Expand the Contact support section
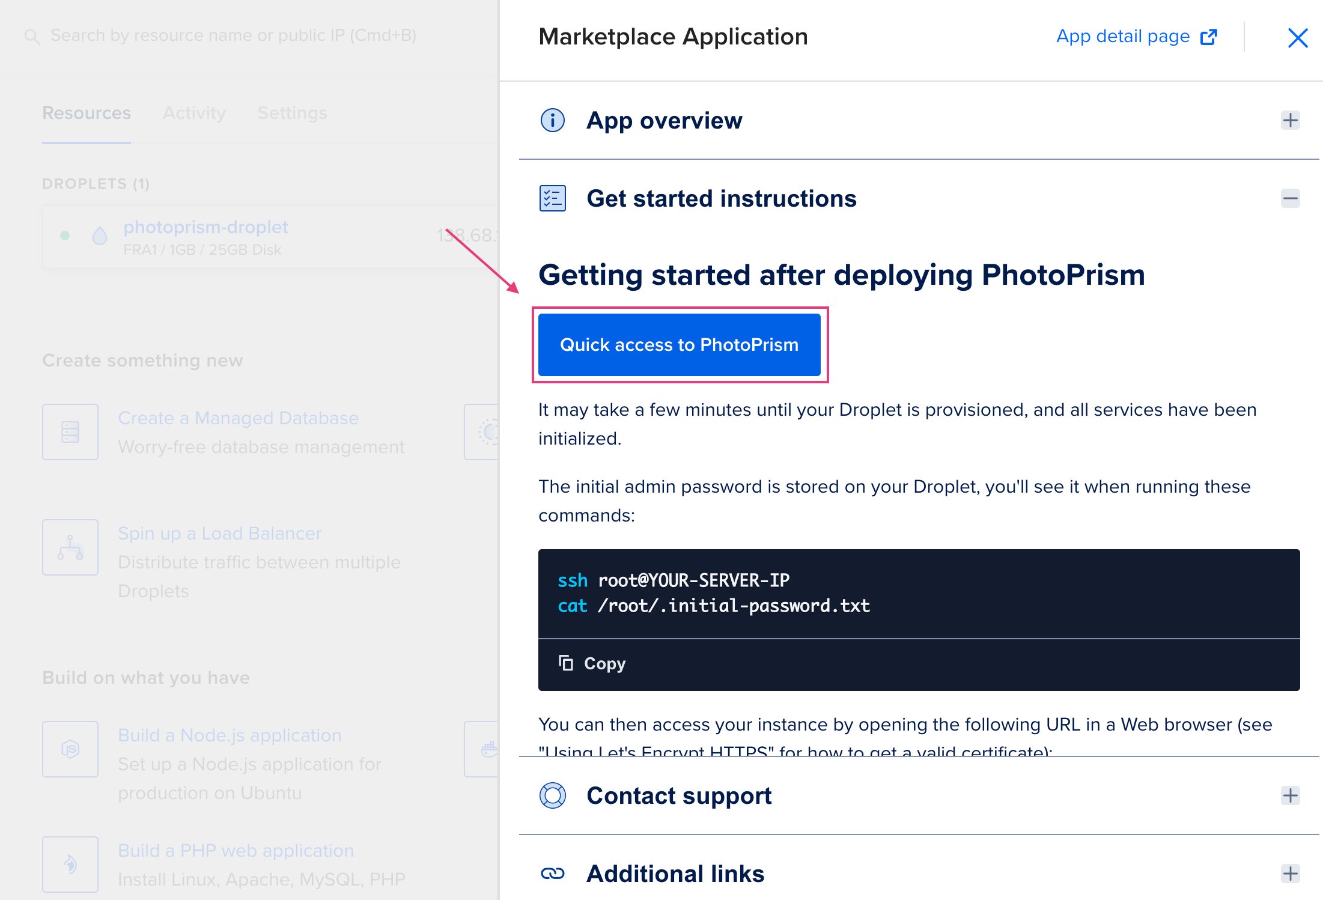 tap(1290, 795)
